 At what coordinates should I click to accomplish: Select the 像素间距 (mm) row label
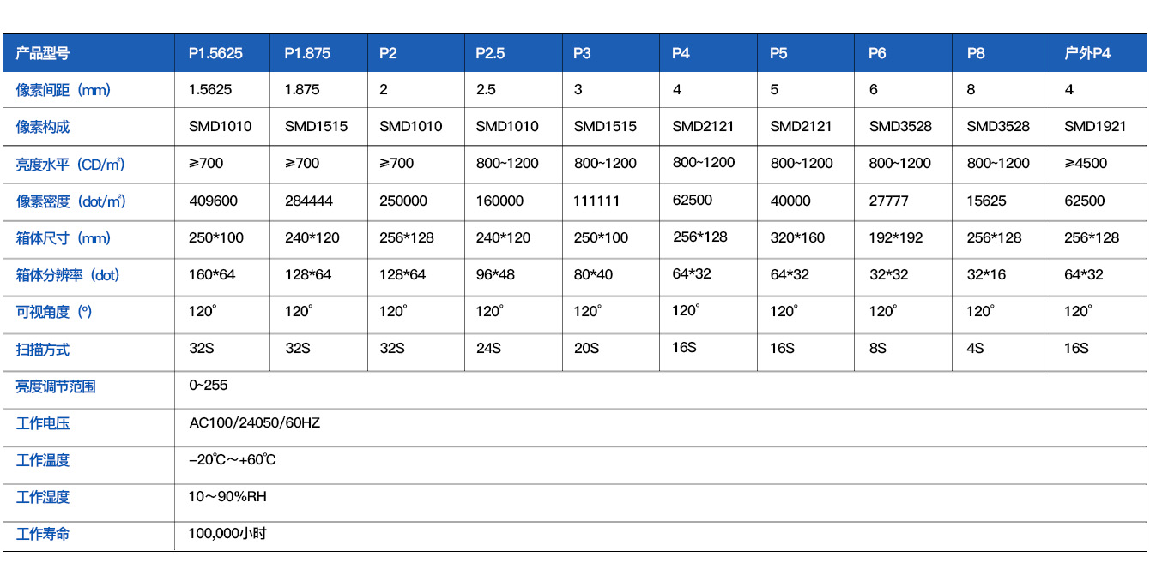point(64,90)
